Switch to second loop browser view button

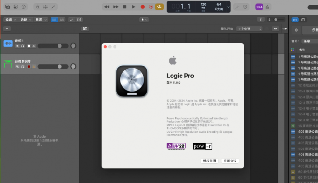tap(303, 20)
